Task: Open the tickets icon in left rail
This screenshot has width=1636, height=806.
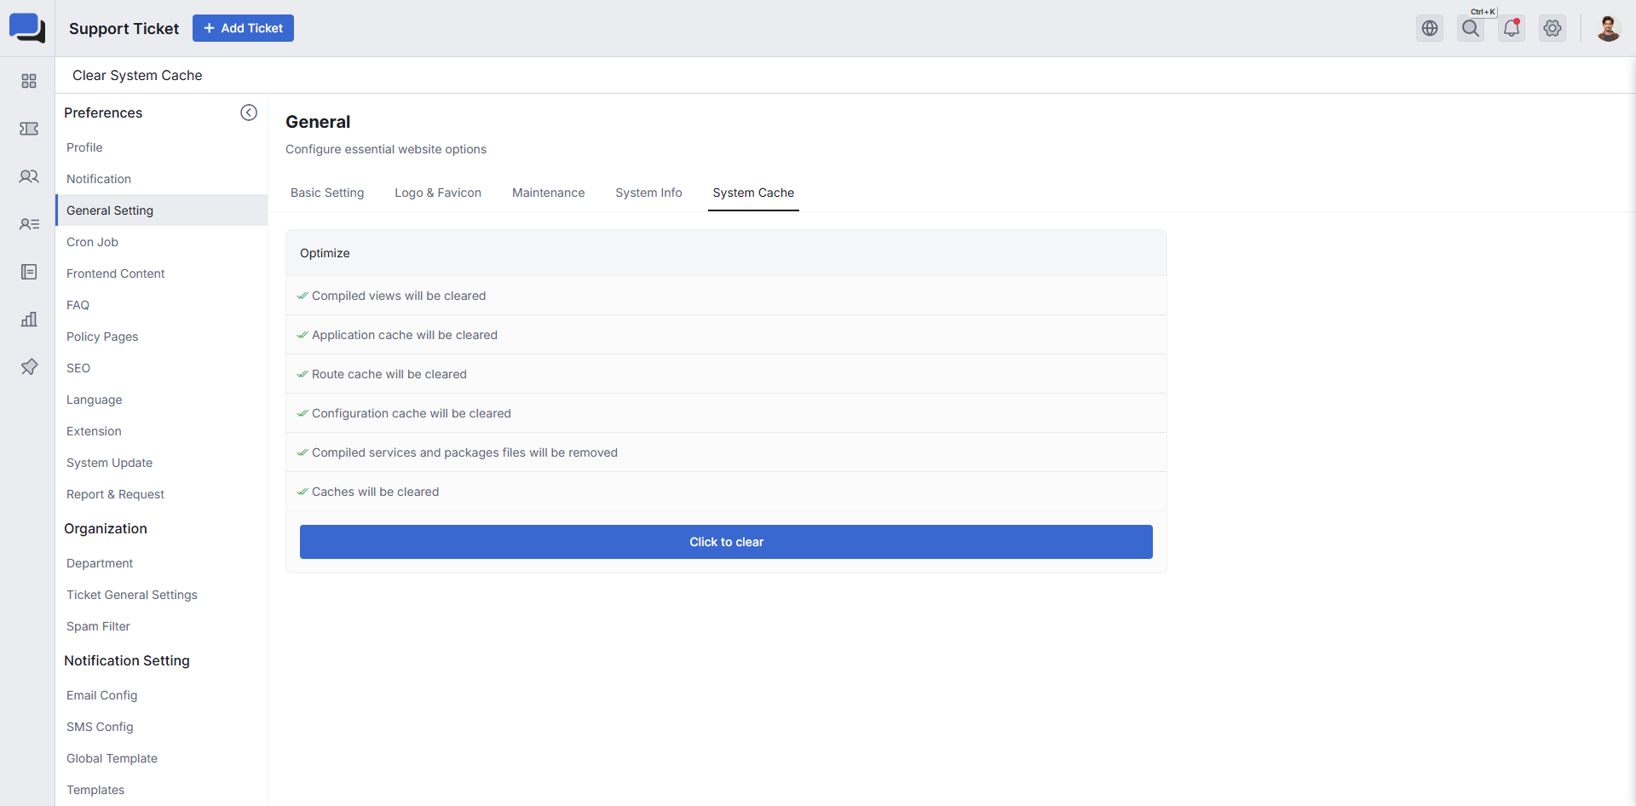Action: tap(29, 129)
